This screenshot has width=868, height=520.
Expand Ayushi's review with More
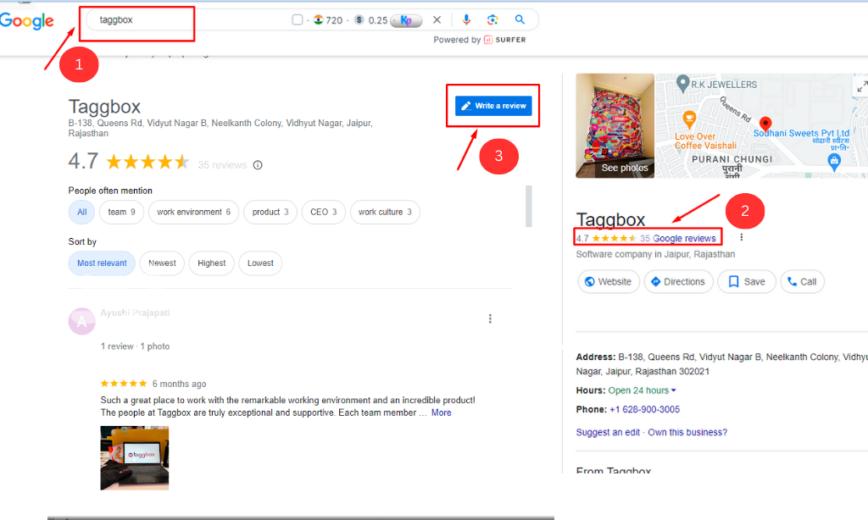pyautogui.click(x=441, y=412)
